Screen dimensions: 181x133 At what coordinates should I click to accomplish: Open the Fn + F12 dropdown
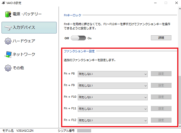113,120
